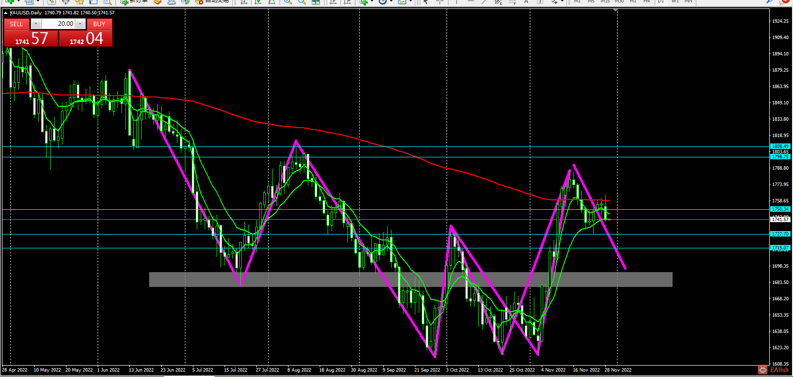Switch to candlestick chart icon
793x377 pixels.
coord(258,2)
